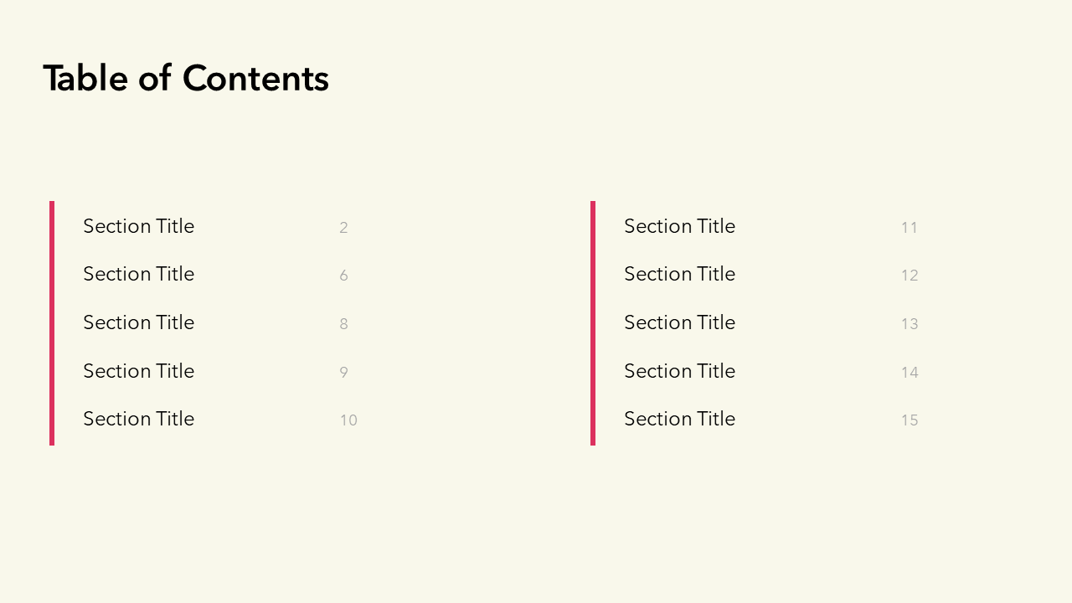This screenshot has height=603, width=1072.
Task: Select page number 10
Action: [x=348, y=420]
